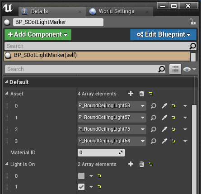201x194 pixels.
Task: Open the property matrix grid view
Action: pyautogui.click(x=175, y=69)
